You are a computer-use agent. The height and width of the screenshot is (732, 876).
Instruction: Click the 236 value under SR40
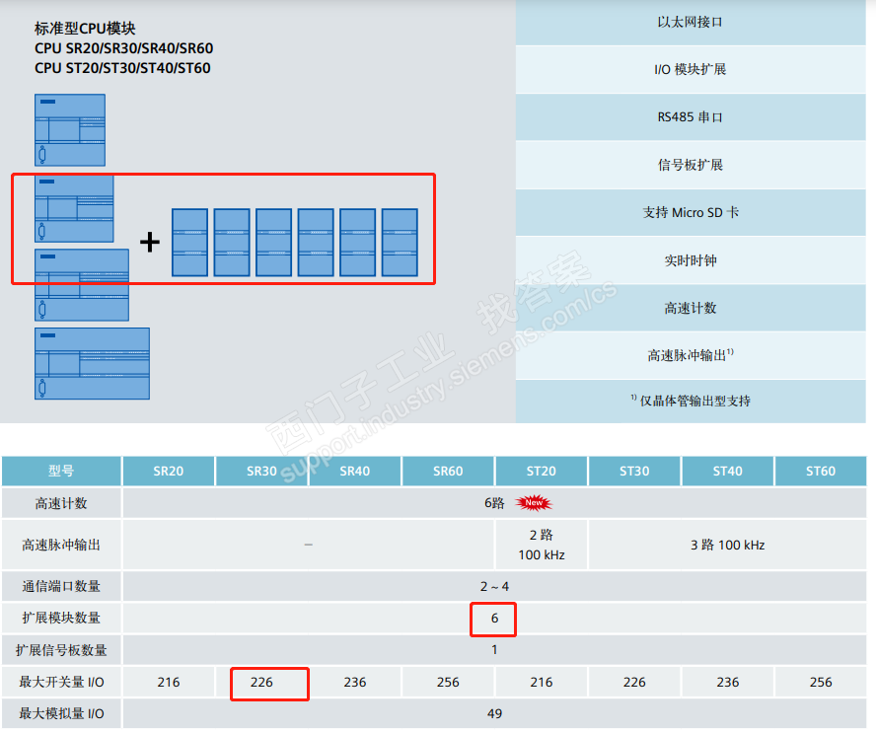pos(355,682)
